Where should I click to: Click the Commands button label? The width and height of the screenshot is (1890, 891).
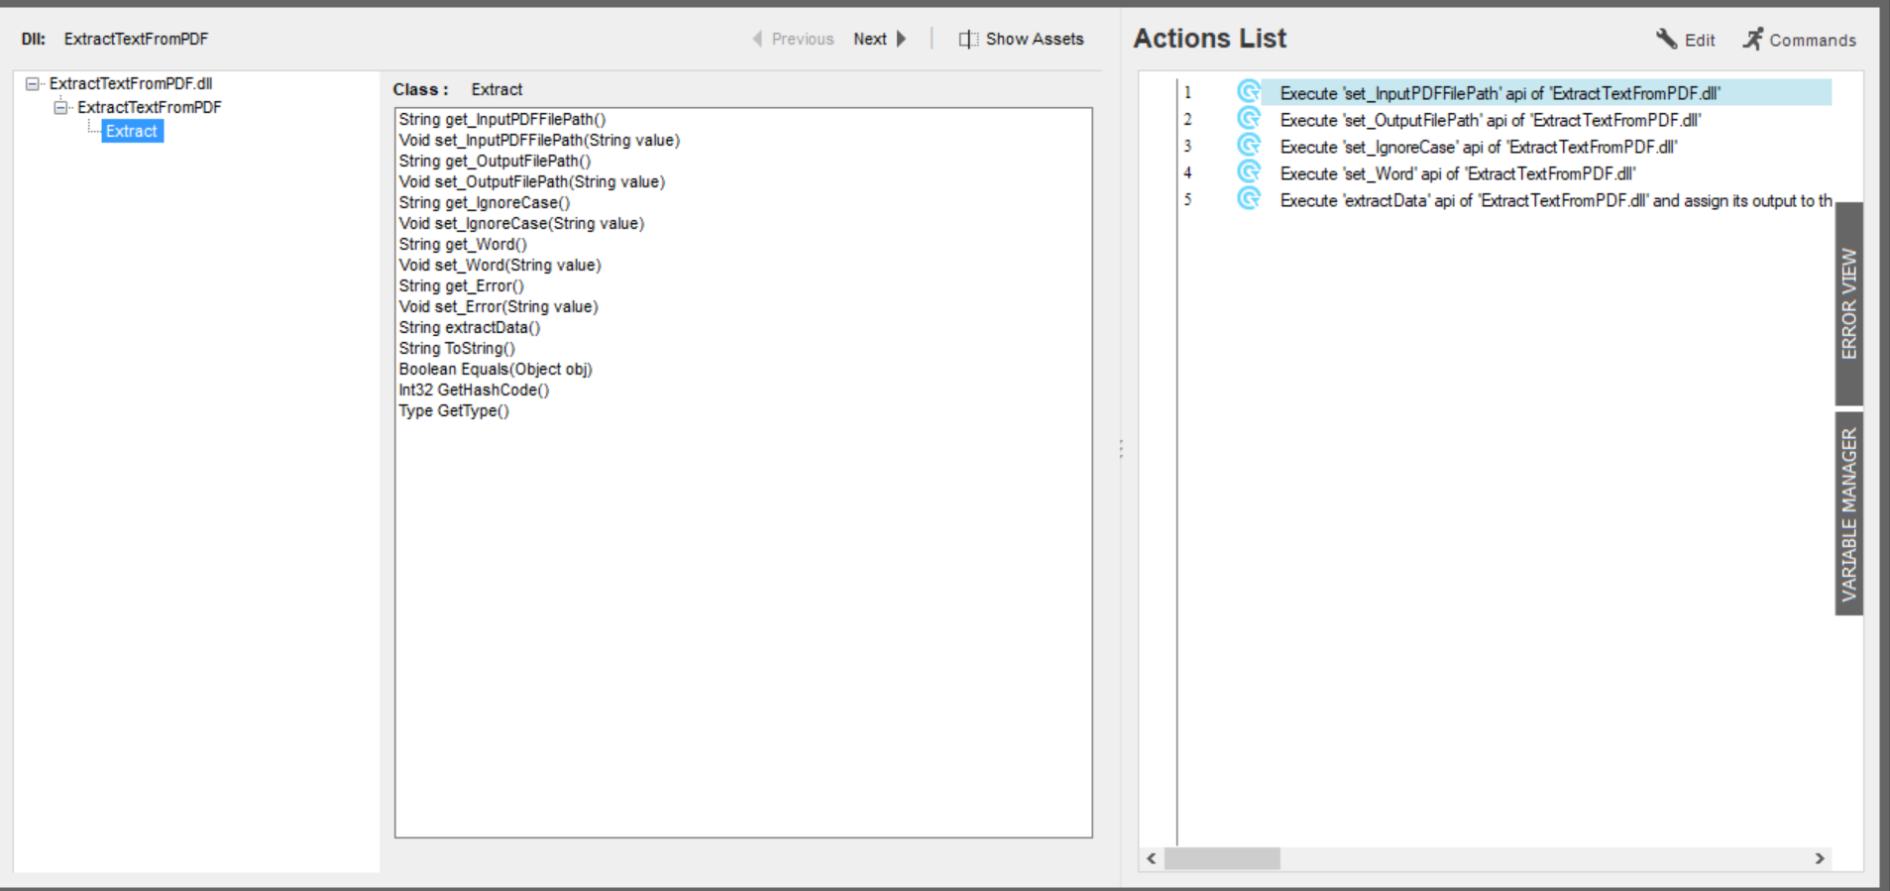coord(1813,40)
